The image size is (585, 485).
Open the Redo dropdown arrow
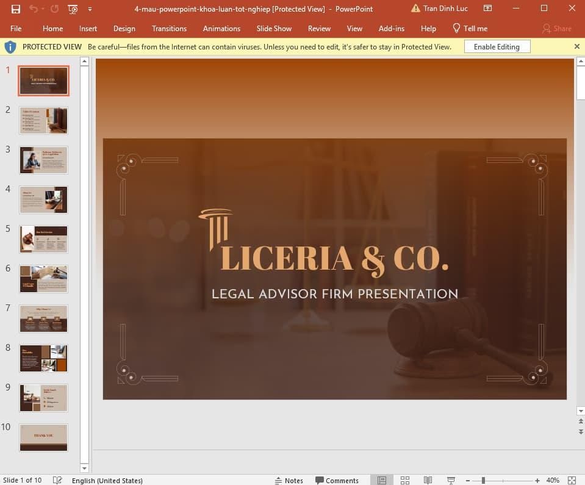(43, 9)
